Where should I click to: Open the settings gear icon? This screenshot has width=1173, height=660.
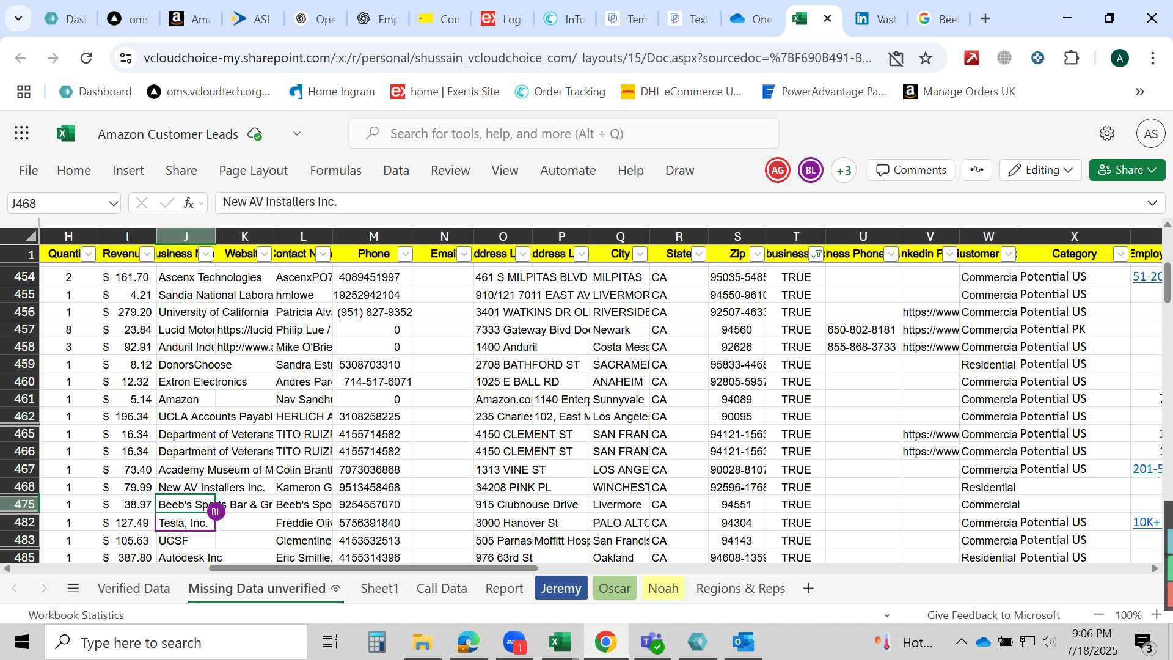point(1106,133)
